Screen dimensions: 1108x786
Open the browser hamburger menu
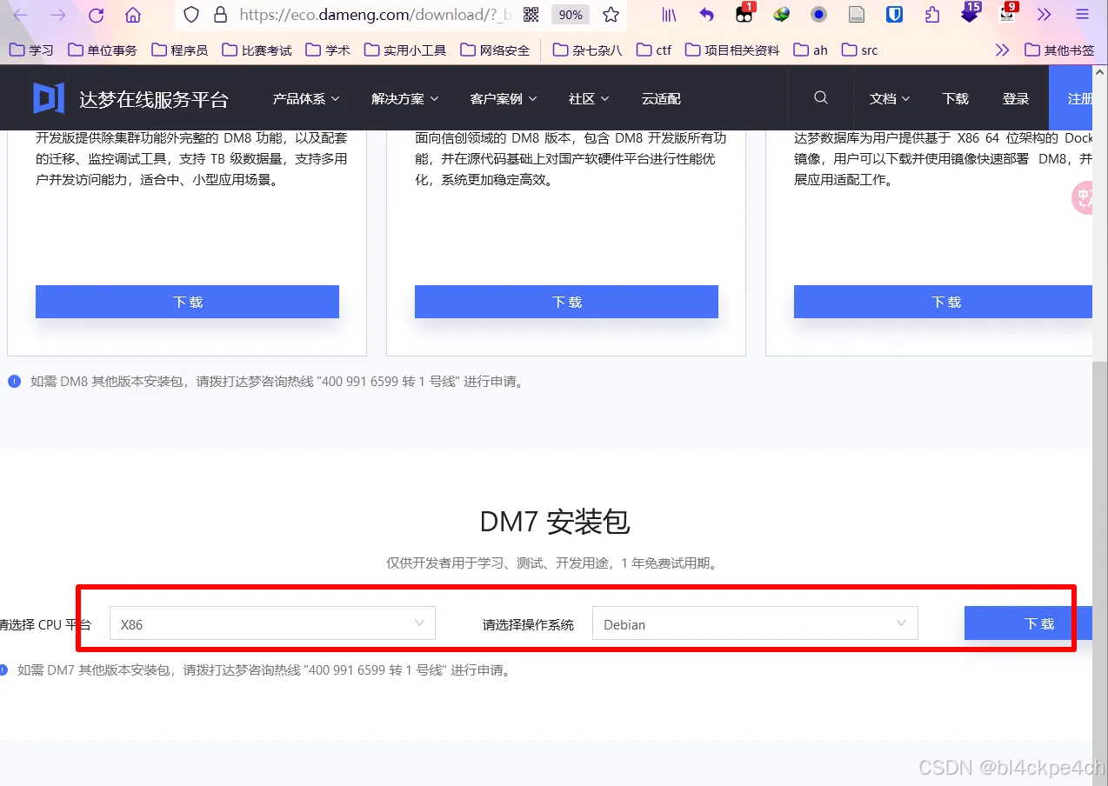pos(1082,15)
